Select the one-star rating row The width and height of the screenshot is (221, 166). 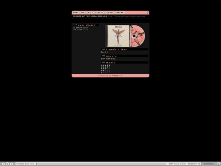coord(106,72)
